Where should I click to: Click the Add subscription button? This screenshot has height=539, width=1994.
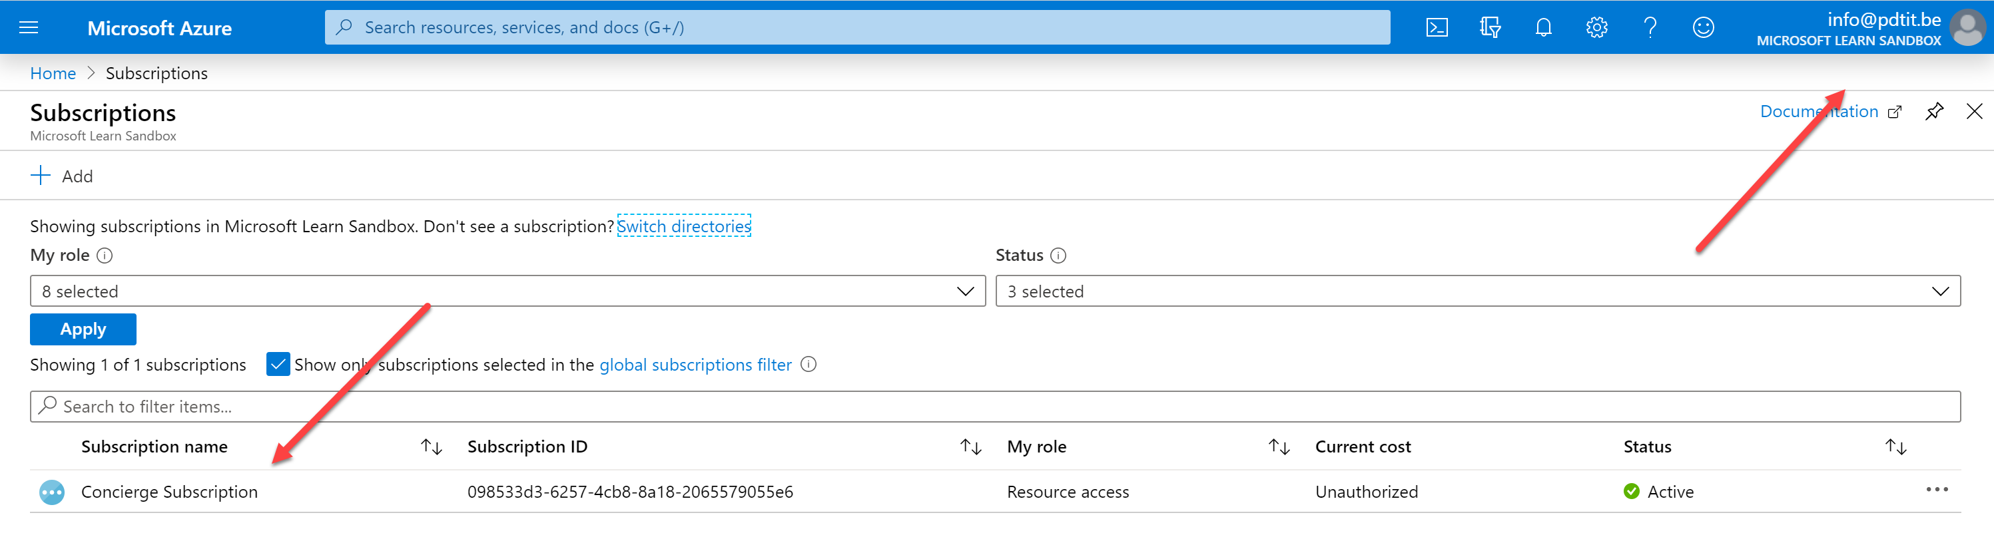coord(62,176)
